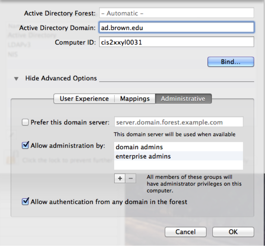
Task: Enable Prefer this domain server checkbox
Action: [25, 122]
